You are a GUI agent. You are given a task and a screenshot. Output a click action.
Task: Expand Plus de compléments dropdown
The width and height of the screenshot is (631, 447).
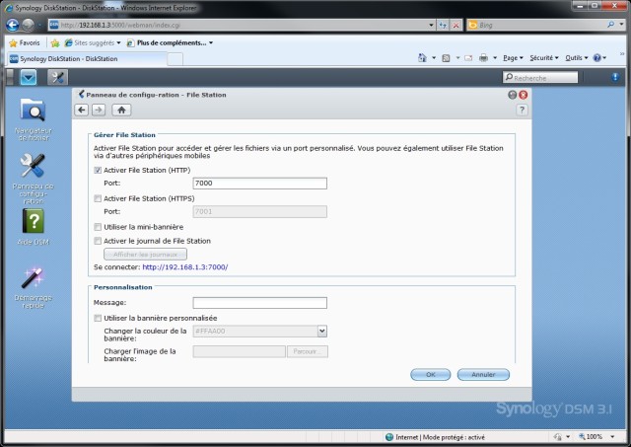click(210, 42)
